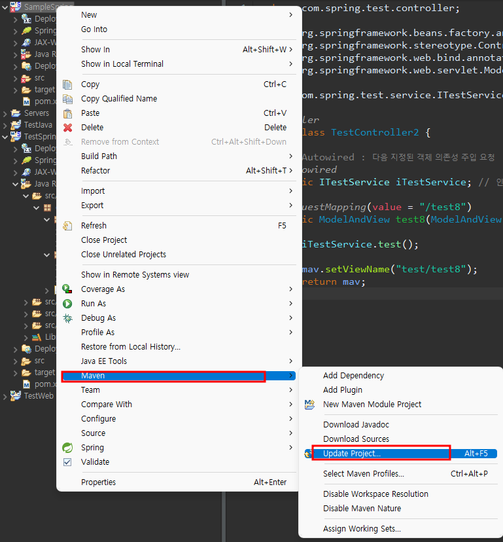Collapse the SampleSpring project node
This screenshot has height=542, width=503.
click(5, 7)
